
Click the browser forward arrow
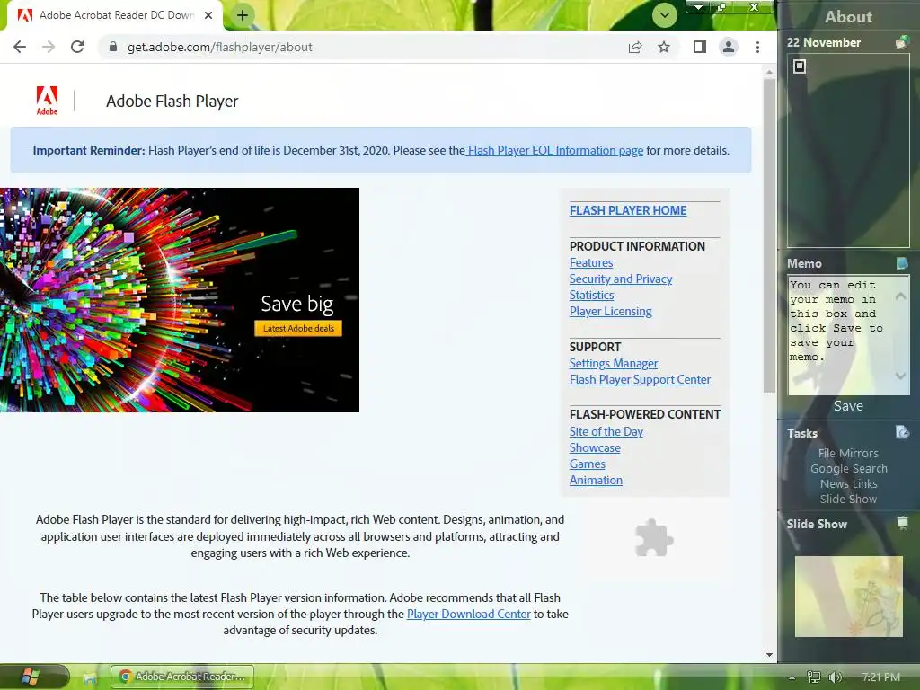tap(49, 47)
